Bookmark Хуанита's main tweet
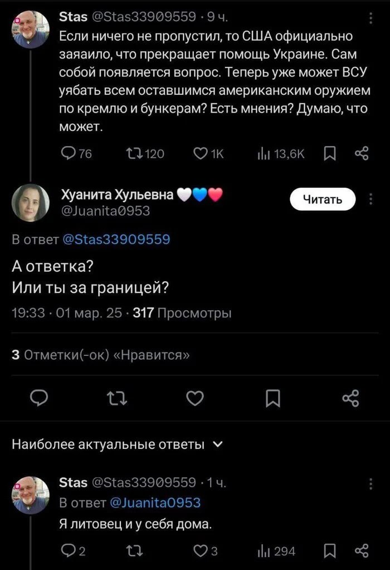Viewport: 390px width, 570px height. 272,397
